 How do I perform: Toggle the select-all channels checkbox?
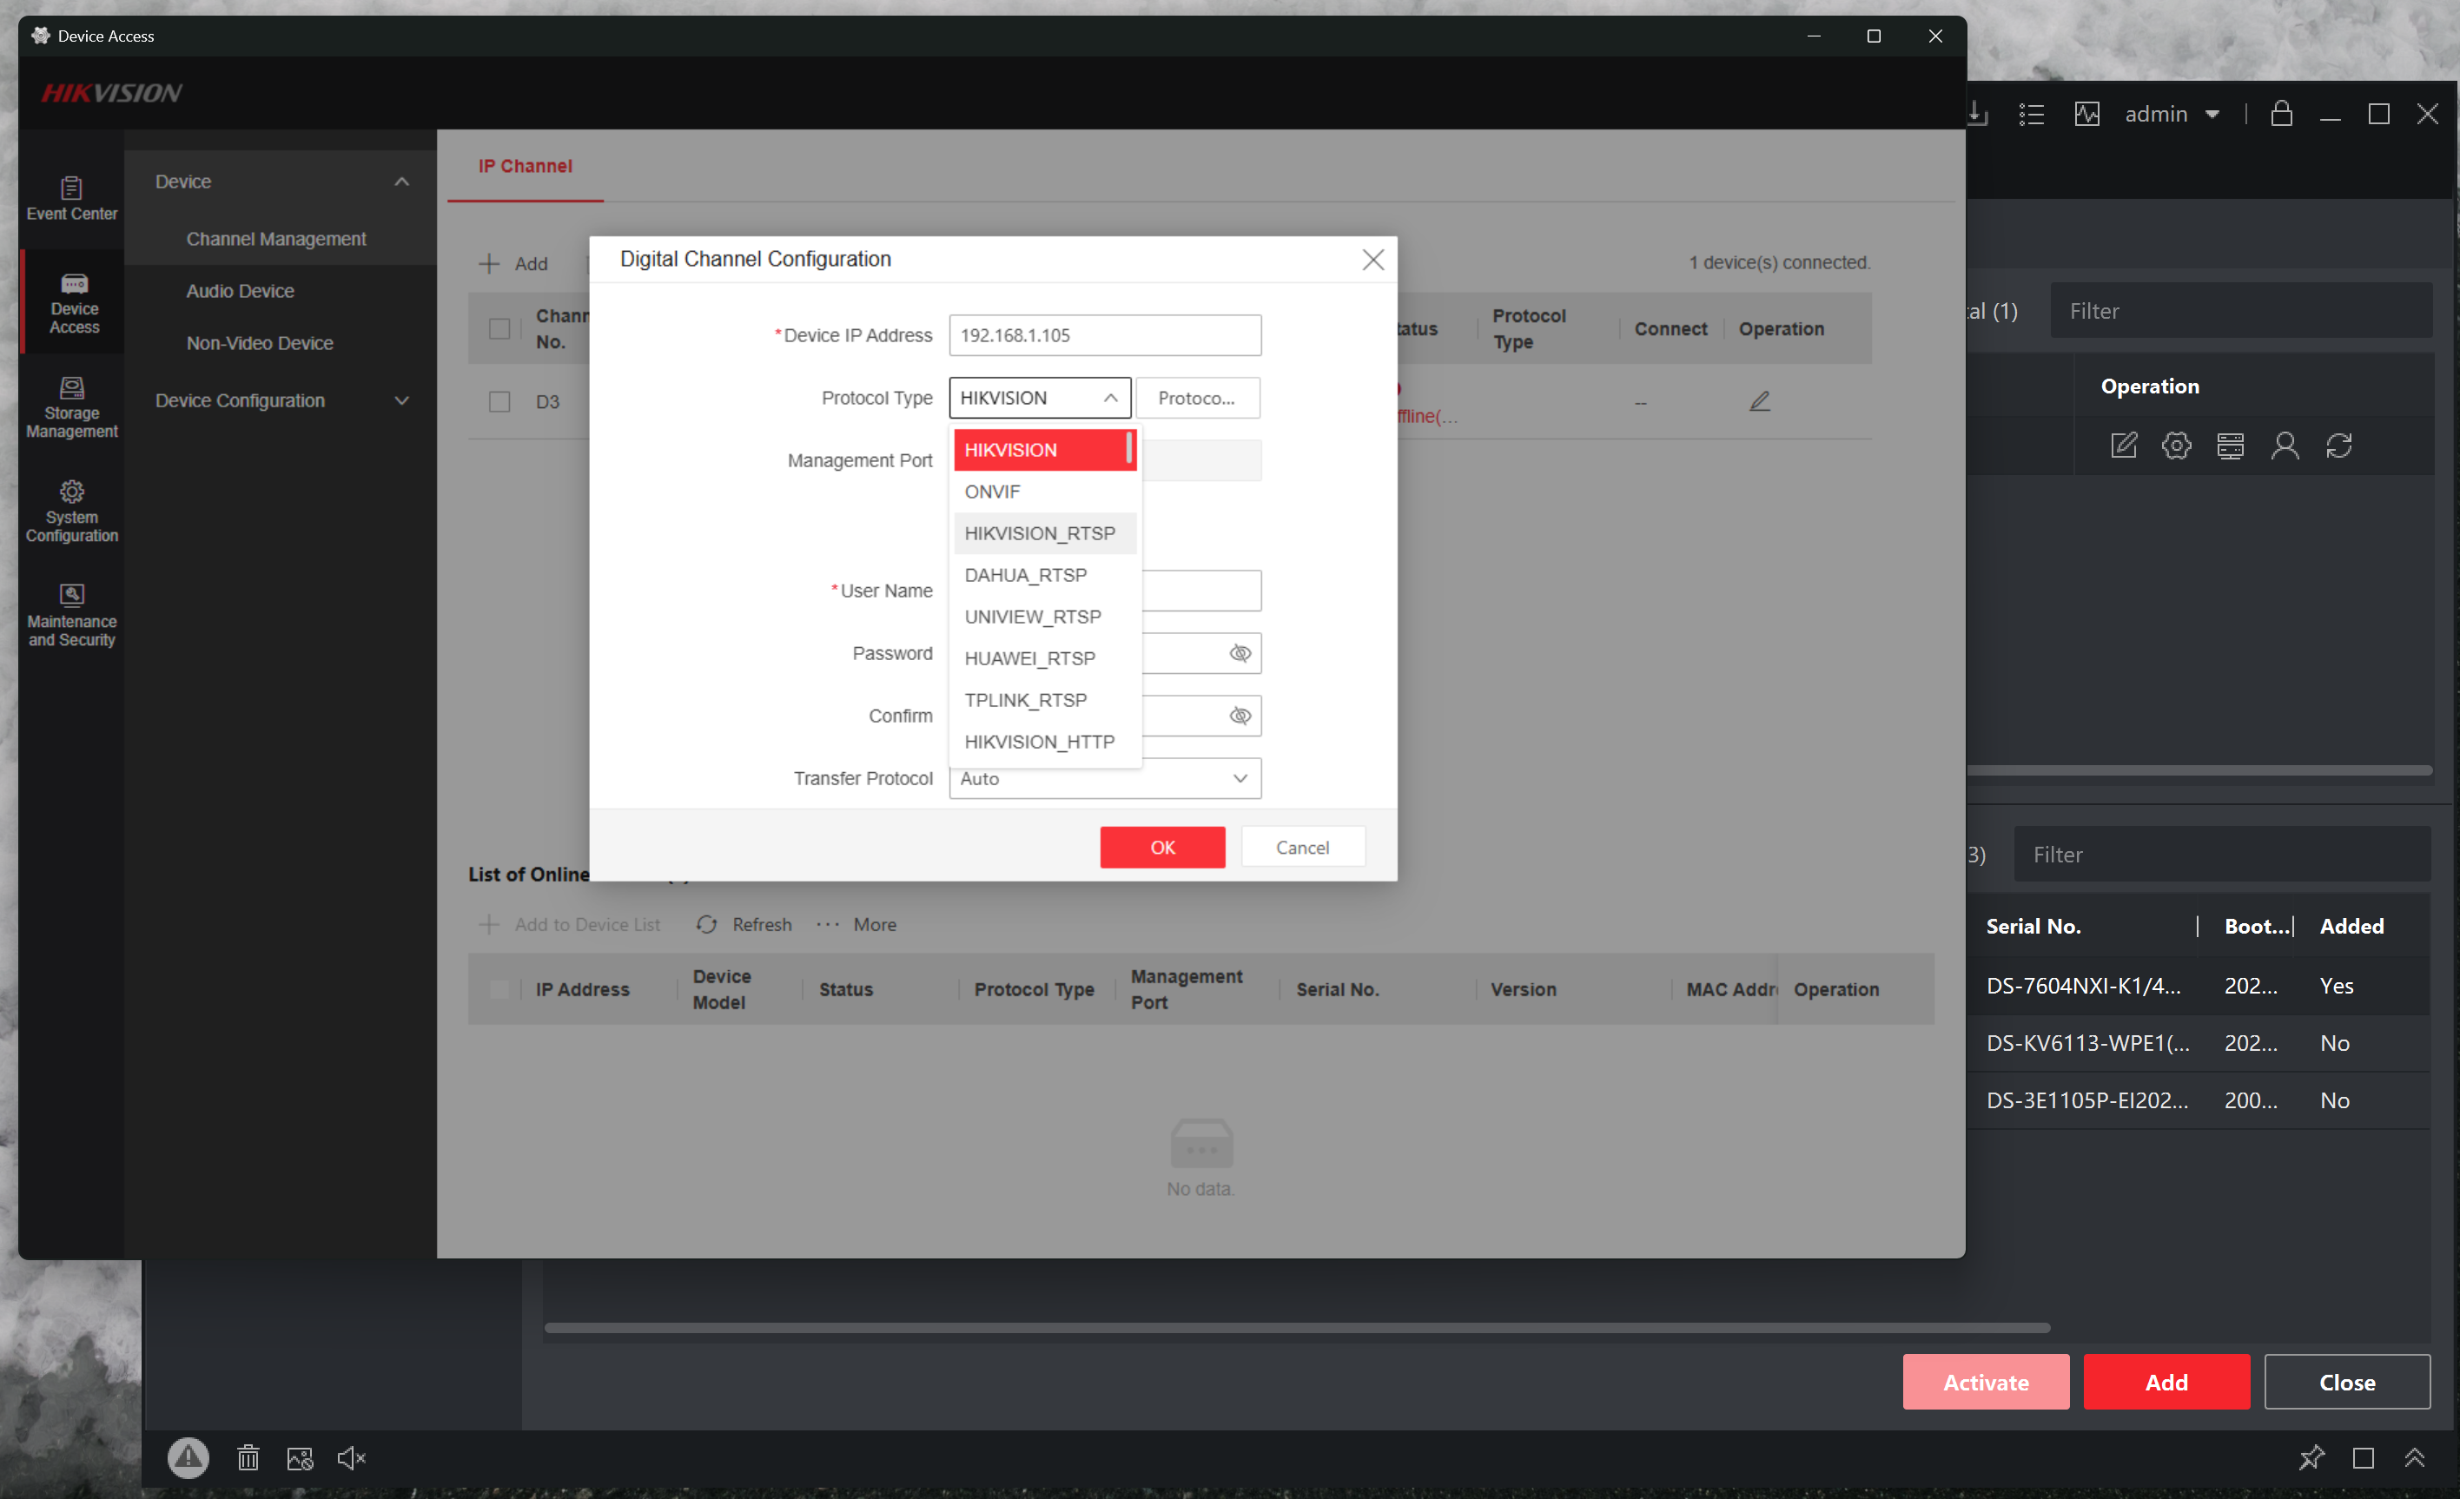pos(499,328)
